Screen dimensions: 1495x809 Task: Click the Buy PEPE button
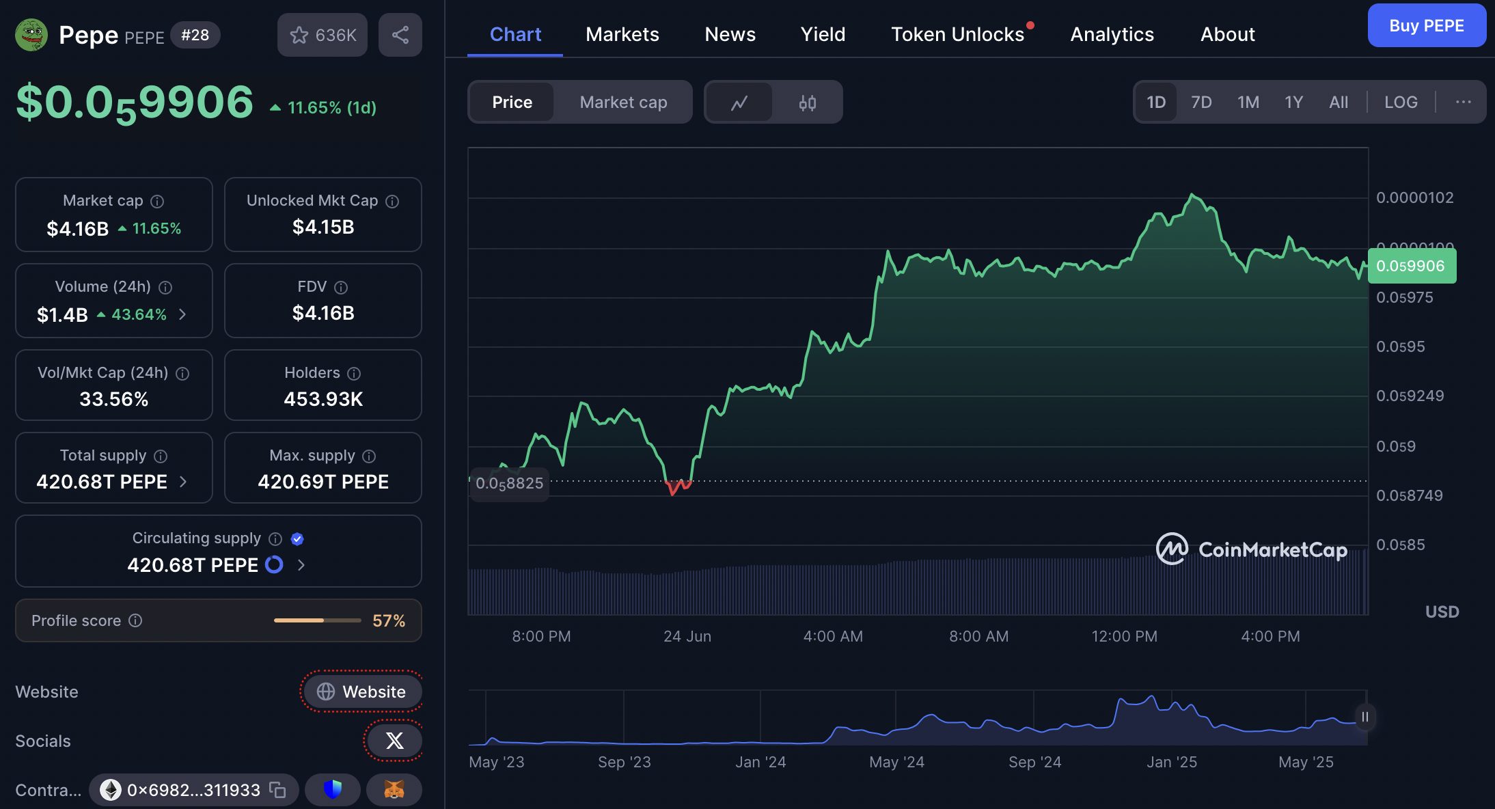[1427, 26]
